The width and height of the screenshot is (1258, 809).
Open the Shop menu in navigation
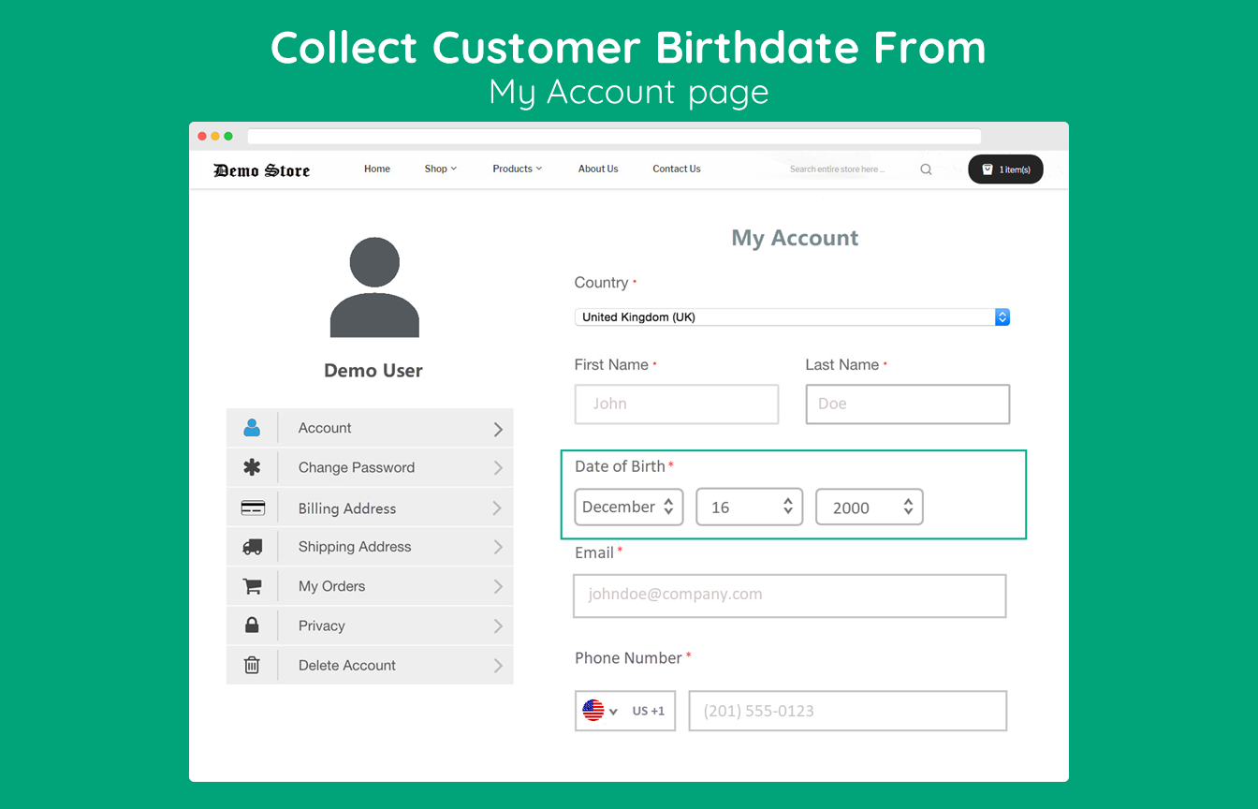tap(440, 169)
